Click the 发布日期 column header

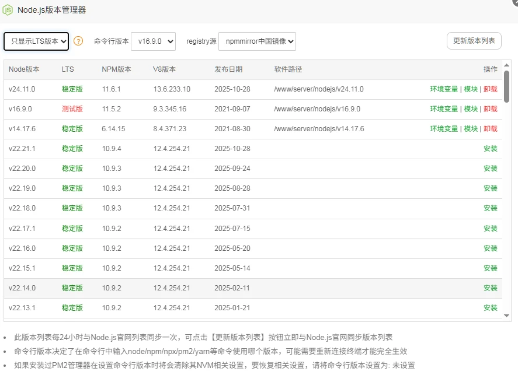[x=228, y=69]
